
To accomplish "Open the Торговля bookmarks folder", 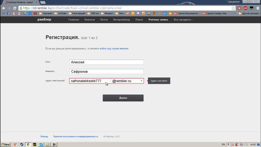I will (x=46, y=13).
